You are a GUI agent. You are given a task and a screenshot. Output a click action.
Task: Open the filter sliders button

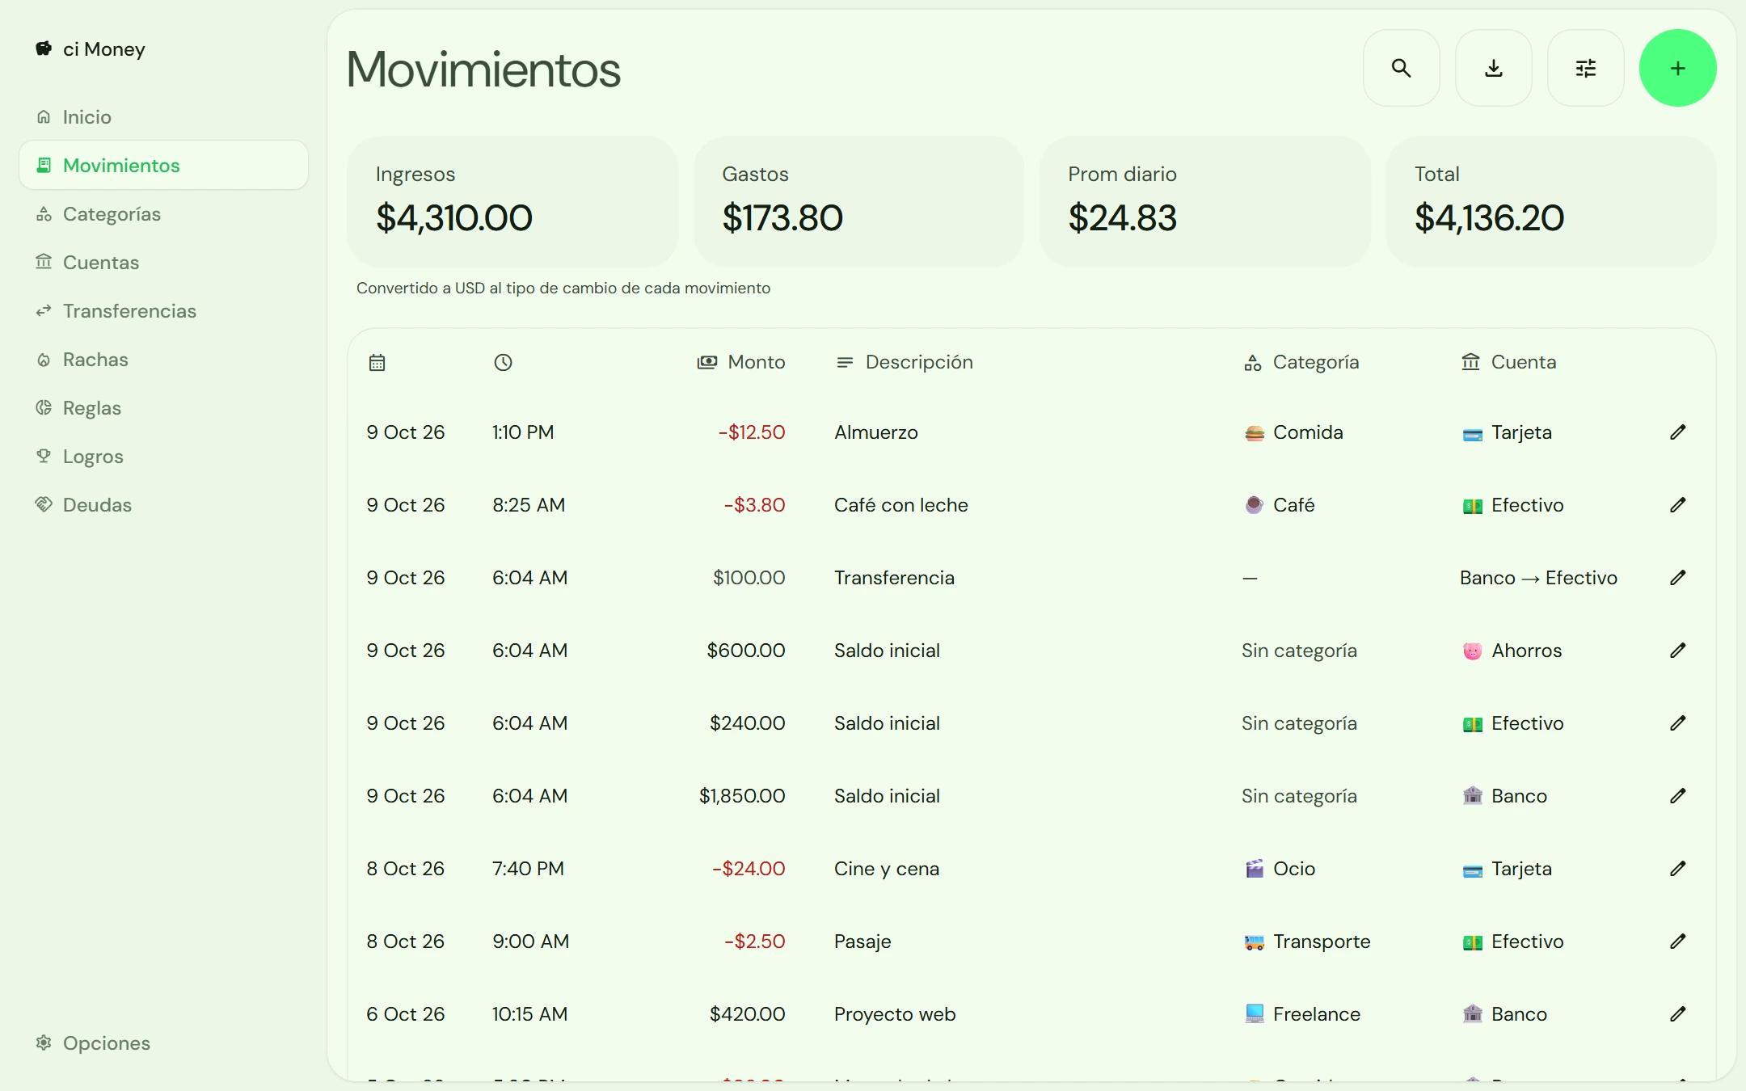[x=1585, y=68]
